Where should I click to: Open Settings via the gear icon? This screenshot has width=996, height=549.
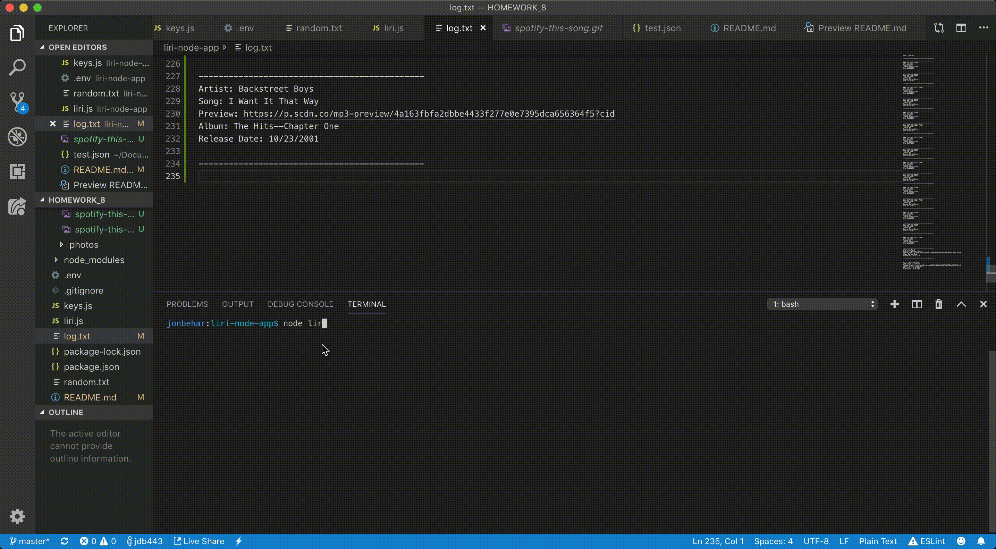[x=17, y=516]
